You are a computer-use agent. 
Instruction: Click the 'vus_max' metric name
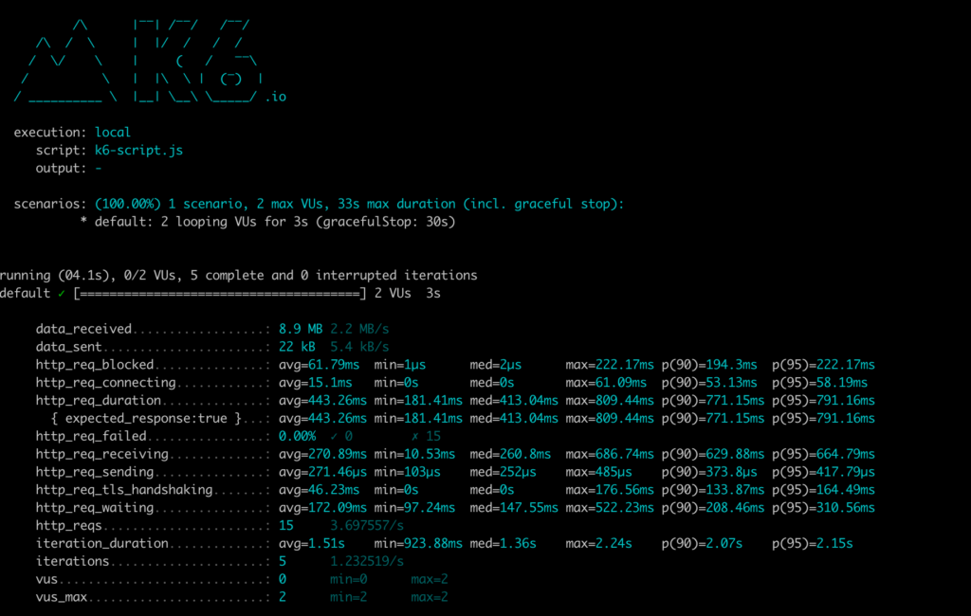tap(62, 598)
